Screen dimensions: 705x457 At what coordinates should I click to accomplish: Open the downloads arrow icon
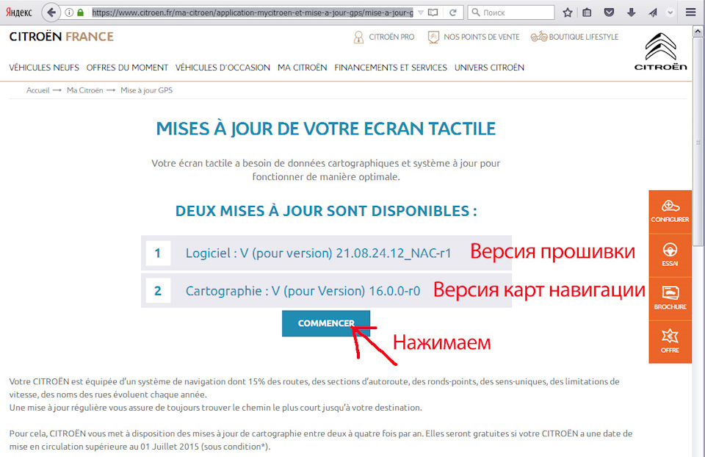(631, 12)
